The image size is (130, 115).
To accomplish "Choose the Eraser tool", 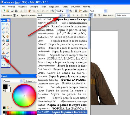I will pyautogui.click(x=8, y=45).
